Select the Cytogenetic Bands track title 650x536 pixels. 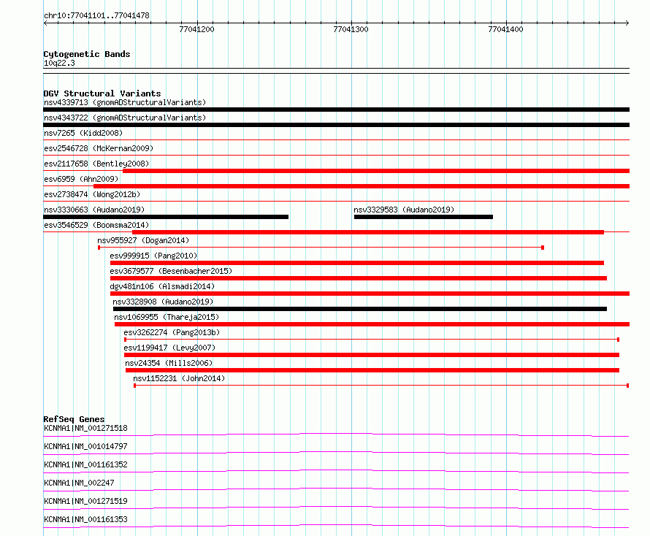click(x=87, y=54)
